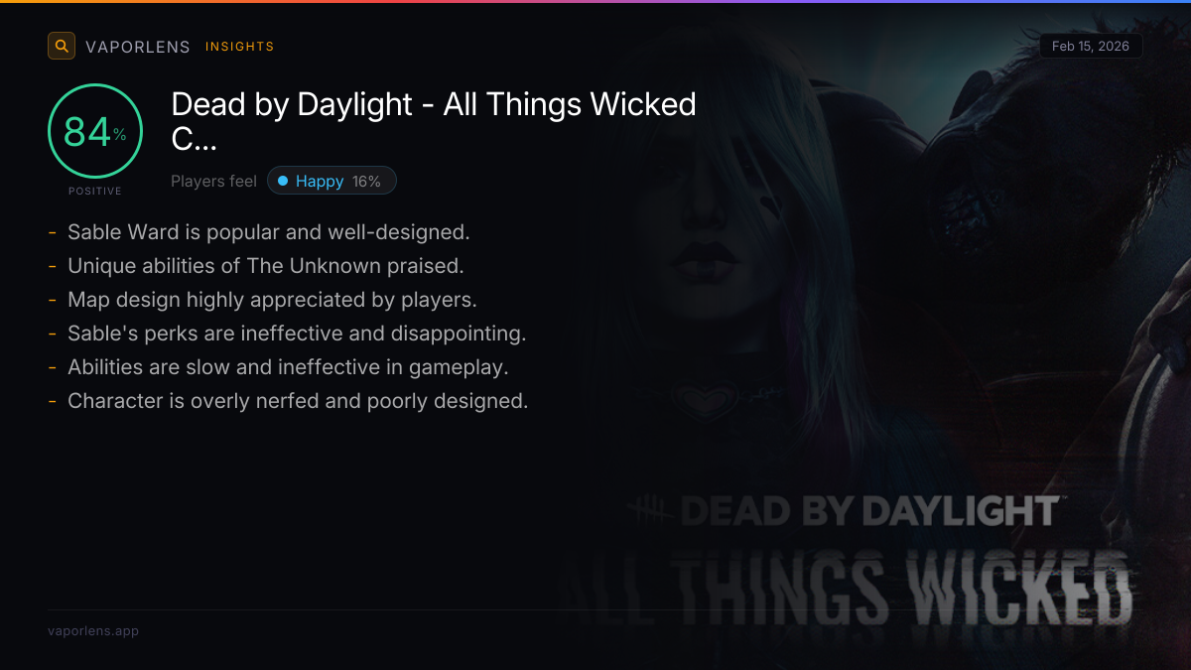This screenshot has width=1191, height=670.
Task: Select 'Unique abilities of The Unknown' insight
Action: [x=265, y=266]
